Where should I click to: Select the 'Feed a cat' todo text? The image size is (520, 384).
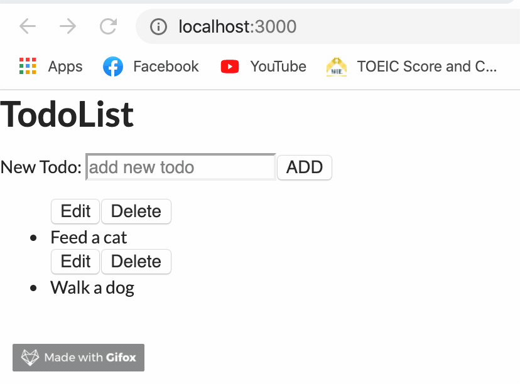coord(88,237)
